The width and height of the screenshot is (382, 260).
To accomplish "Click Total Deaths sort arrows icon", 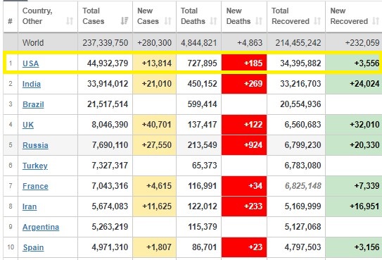I will click(x=213, y=21).
